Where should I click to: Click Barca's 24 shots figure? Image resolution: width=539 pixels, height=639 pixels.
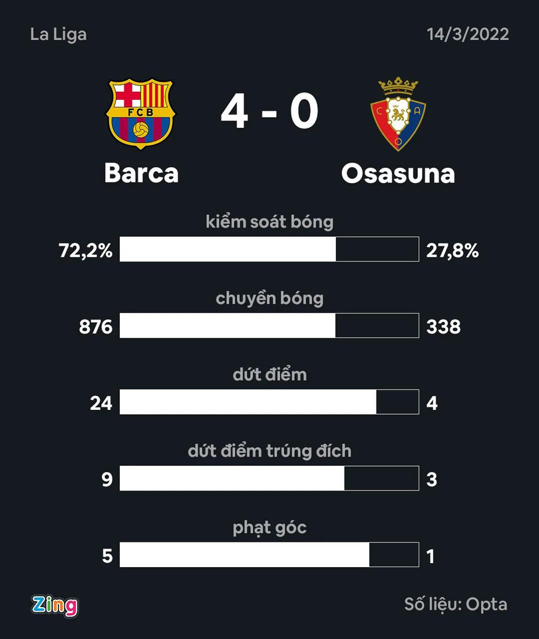[x=101, y=403]
